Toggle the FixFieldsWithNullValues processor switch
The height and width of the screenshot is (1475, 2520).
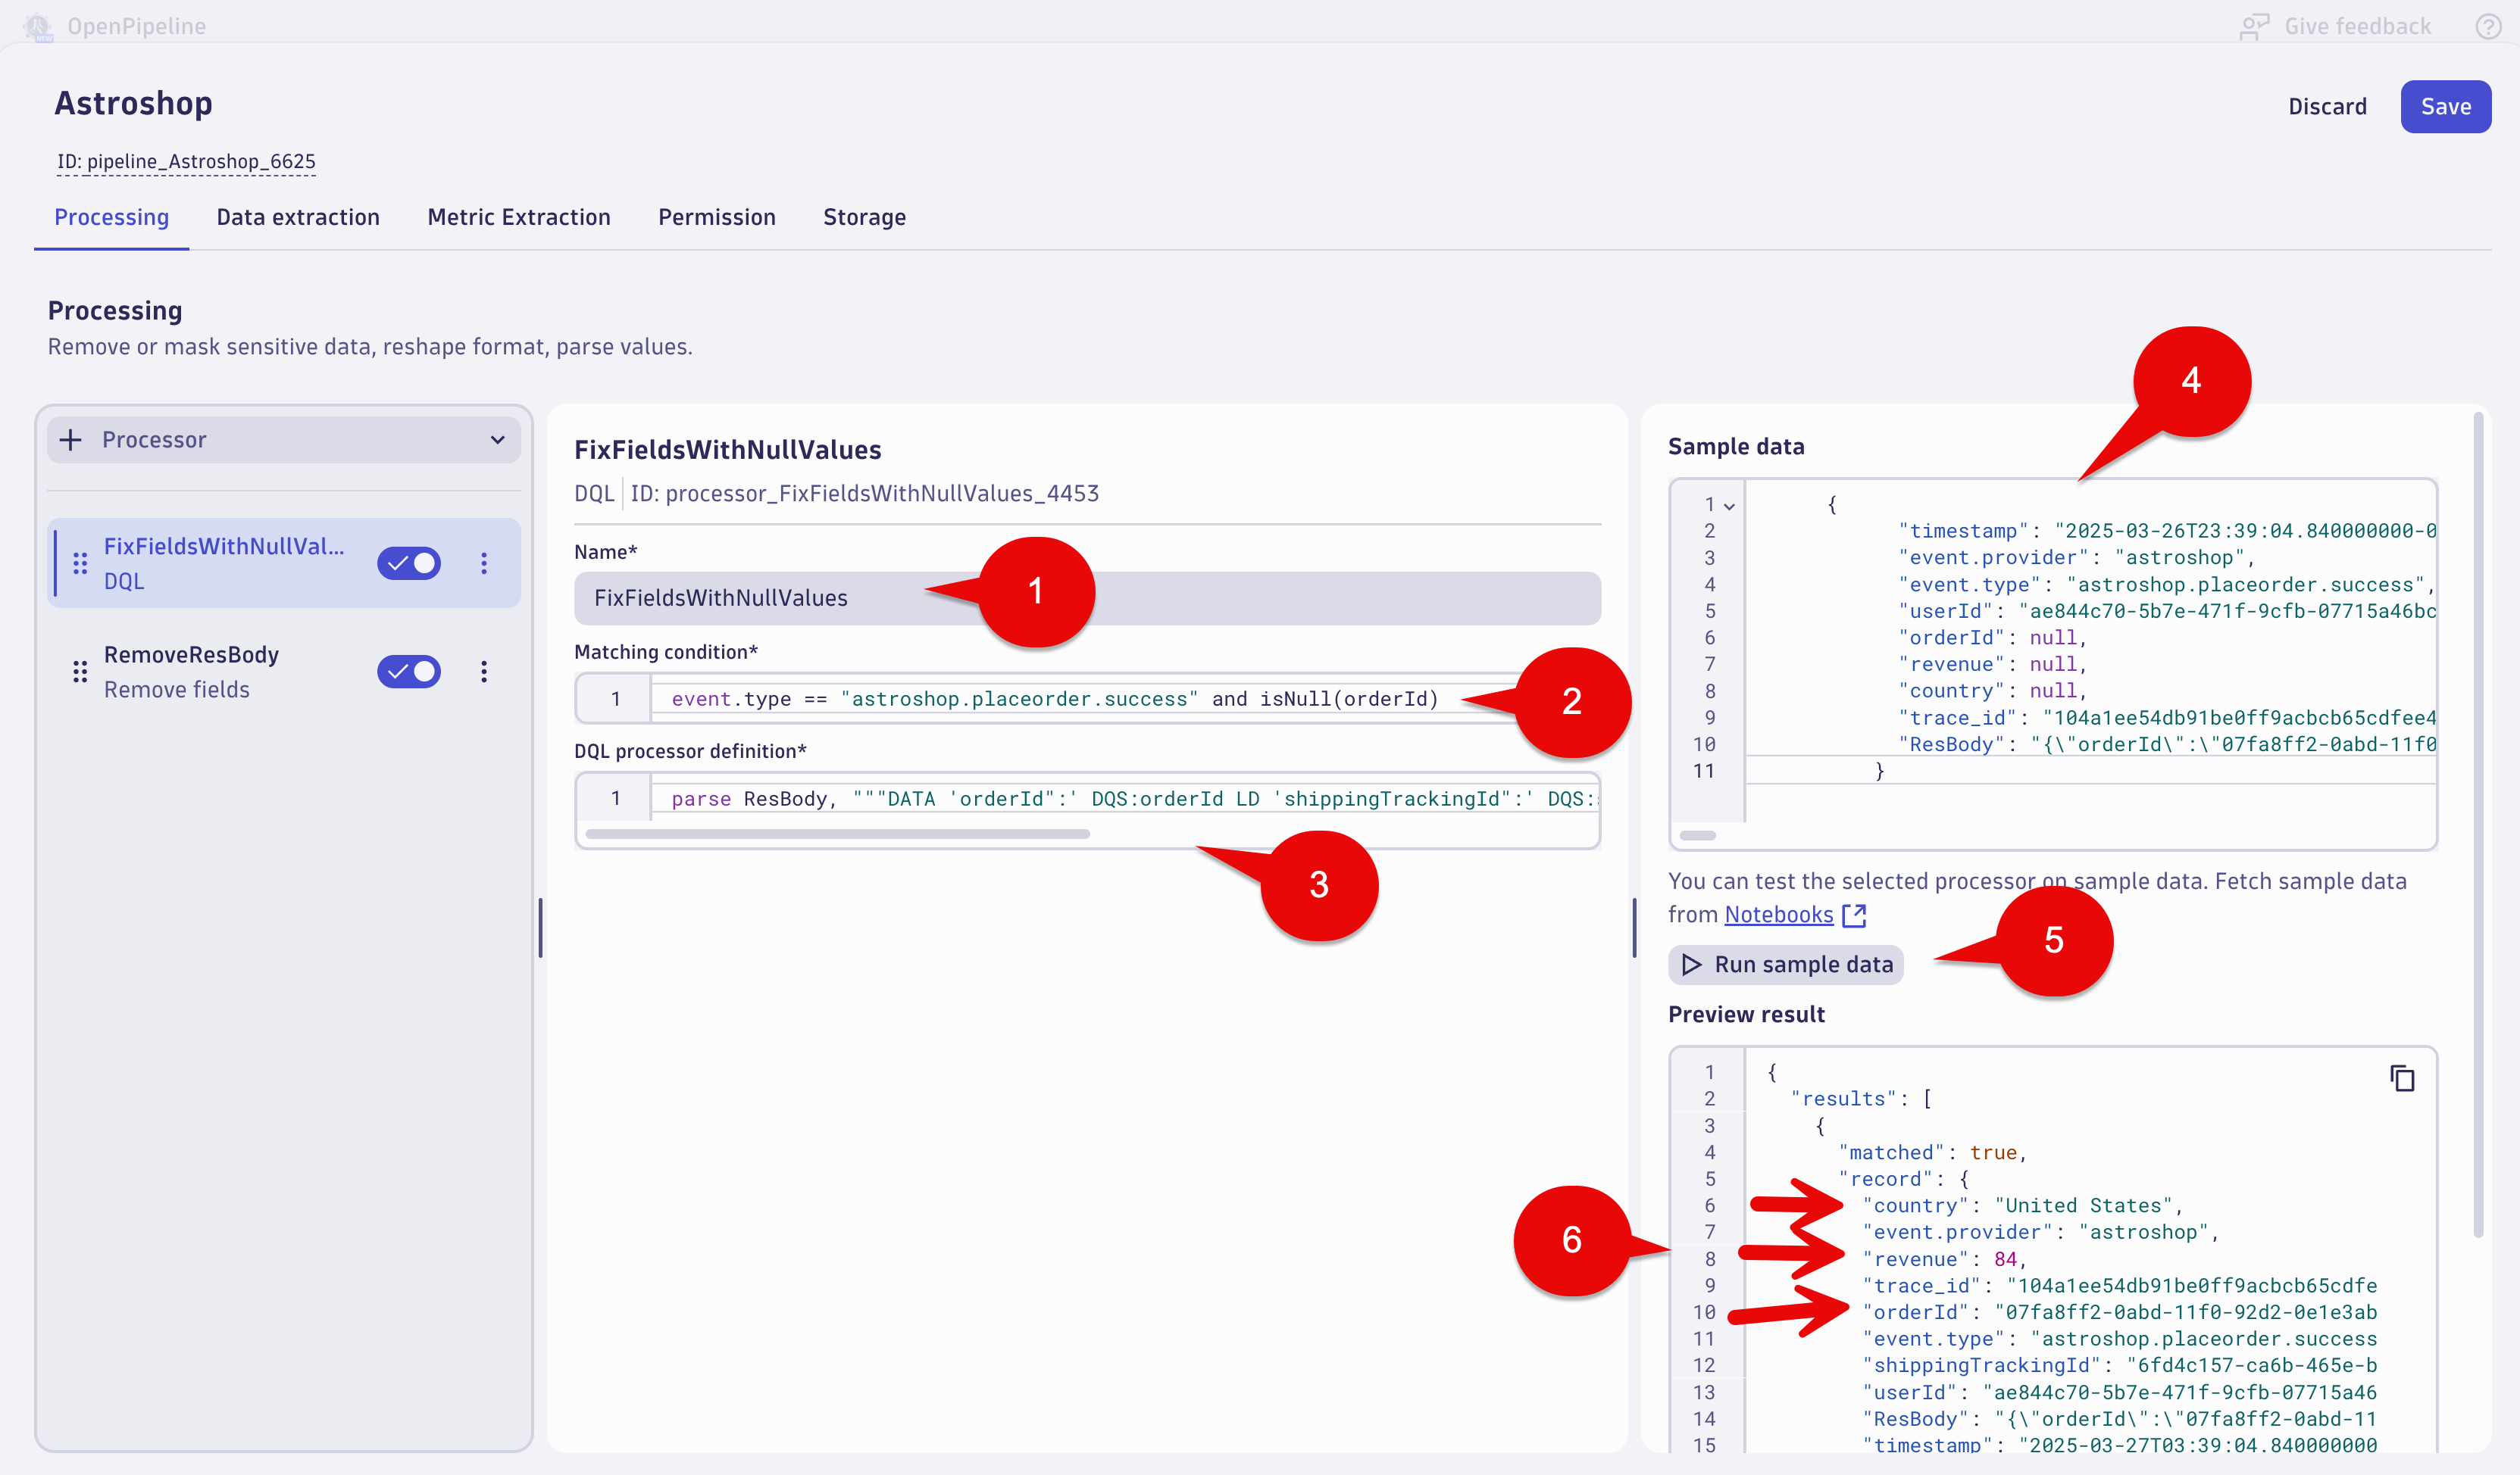(x=408, y=563)
